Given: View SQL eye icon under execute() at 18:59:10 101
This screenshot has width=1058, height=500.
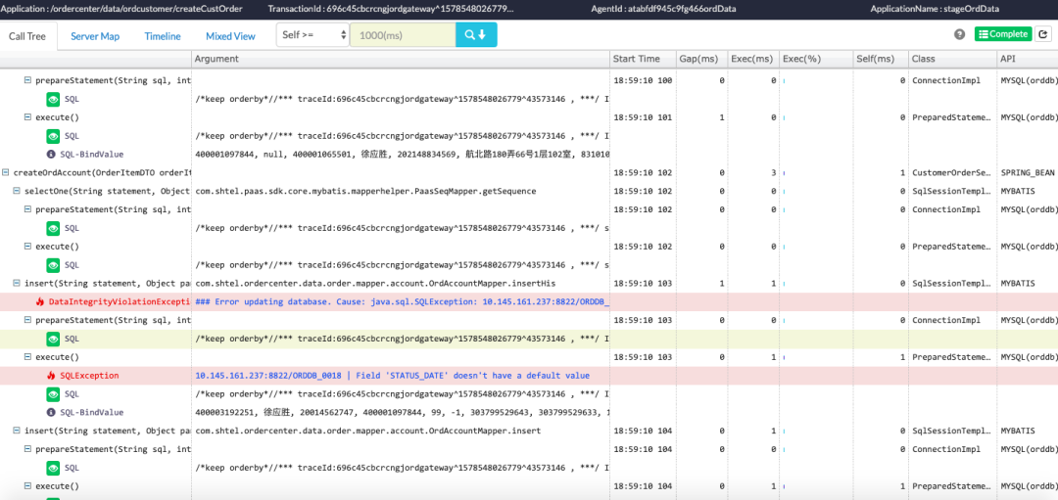Looking at the screenshot, I should pyautogui.click(x=54, y=136).
